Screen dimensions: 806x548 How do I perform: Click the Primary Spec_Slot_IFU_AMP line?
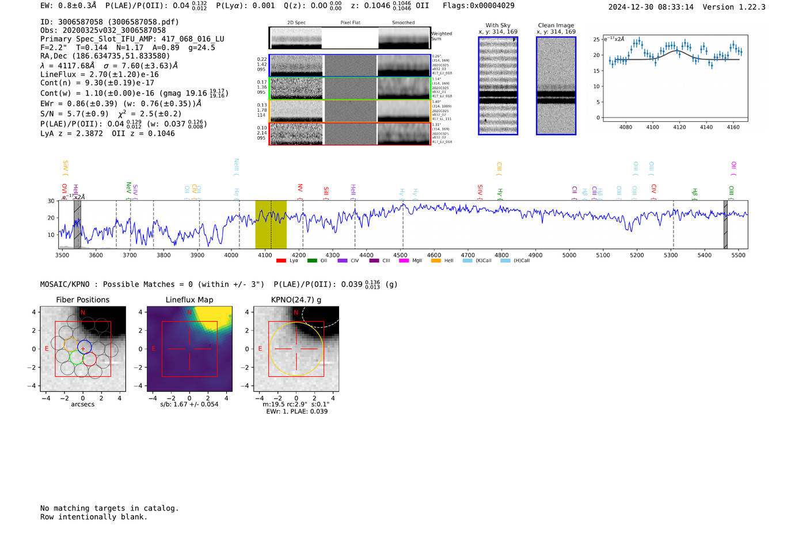(x=132, y=39)
